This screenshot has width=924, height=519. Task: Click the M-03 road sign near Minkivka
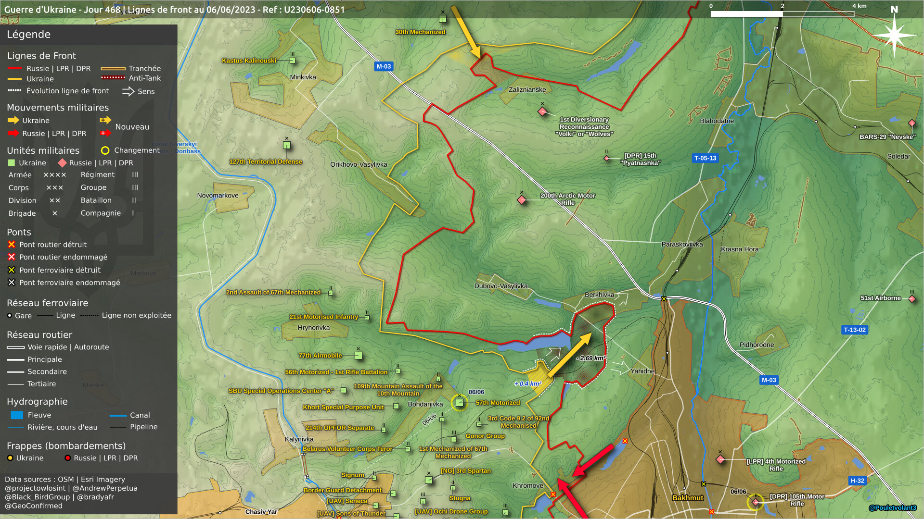click(x=384, y=66)
